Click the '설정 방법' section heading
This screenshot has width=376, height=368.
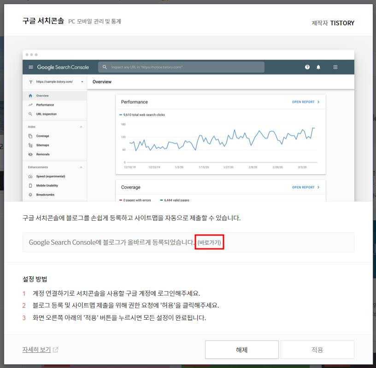pos(35,279)
